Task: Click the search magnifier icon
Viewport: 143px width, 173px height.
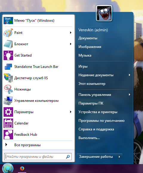Action: click(68, 157)
